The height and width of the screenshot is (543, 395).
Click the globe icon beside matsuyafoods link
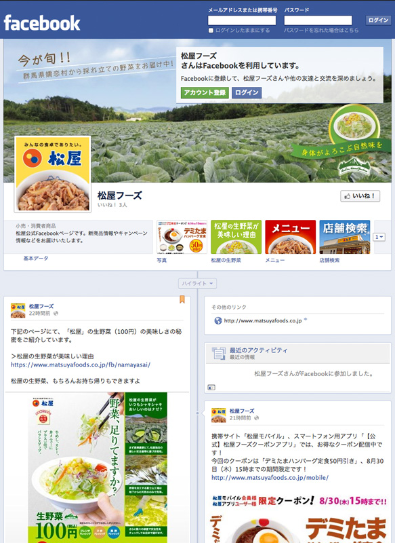pyautogui.click(x=218, y=320)
